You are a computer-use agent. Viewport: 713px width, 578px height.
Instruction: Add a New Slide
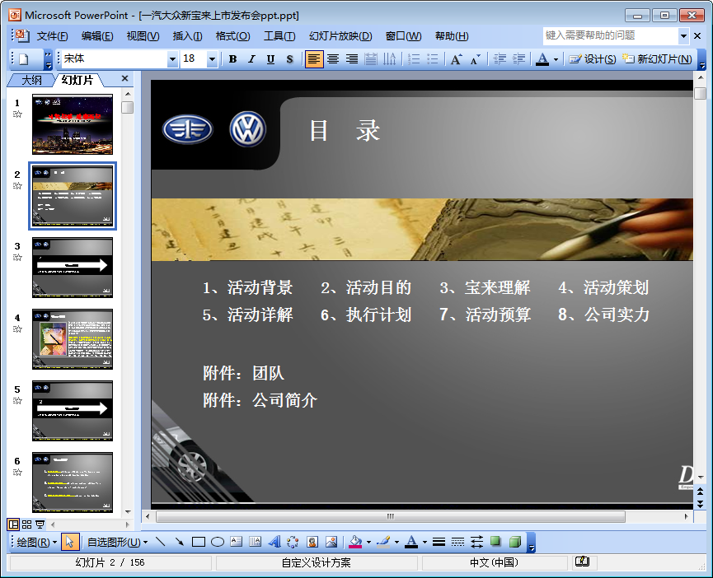[x=657, y=59]
